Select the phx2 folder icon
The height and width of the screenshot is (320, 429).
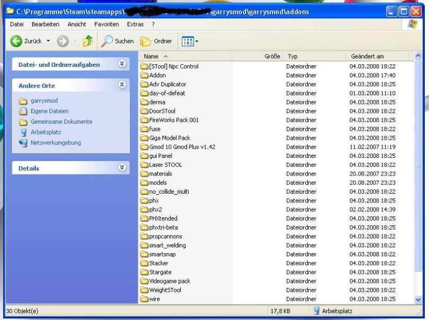[144, 210]
